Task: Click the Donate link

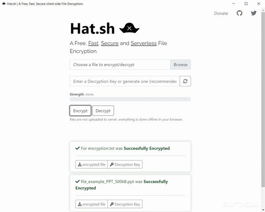Action: tap(221, 13)
